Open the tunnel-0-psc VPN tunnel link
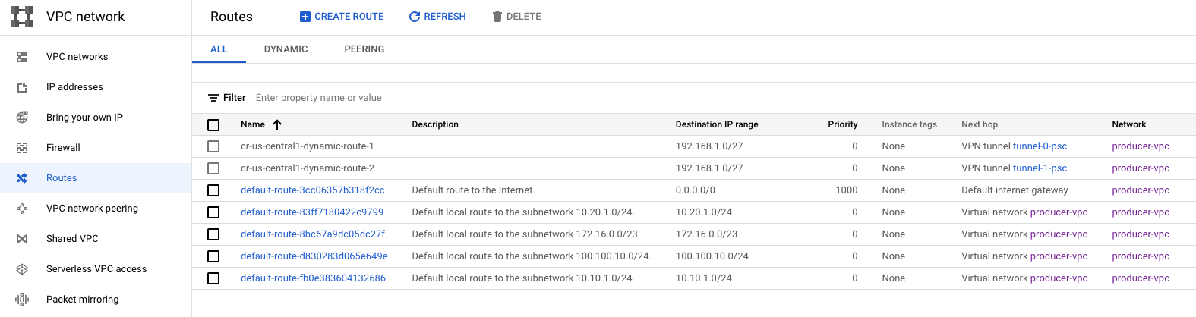The width and height of the screenshot is (1196, 317). 1040,146
